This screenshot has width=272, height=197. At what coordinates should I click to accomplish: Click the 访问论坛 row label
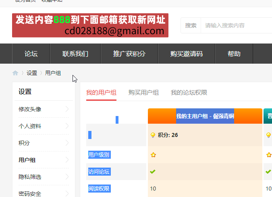(x=99, y=172)
